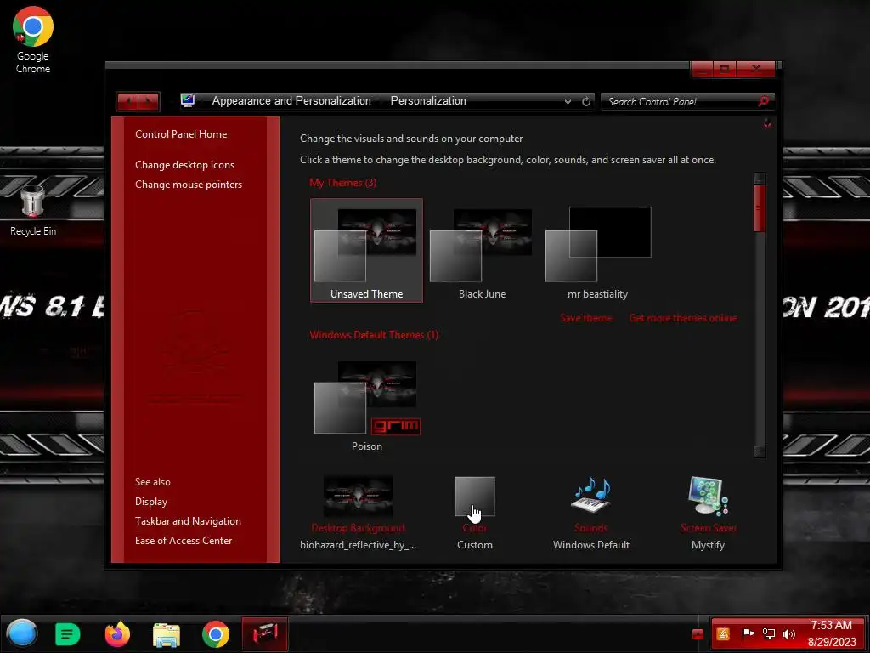Launch Firefox from the taskbar

(117, 634)
